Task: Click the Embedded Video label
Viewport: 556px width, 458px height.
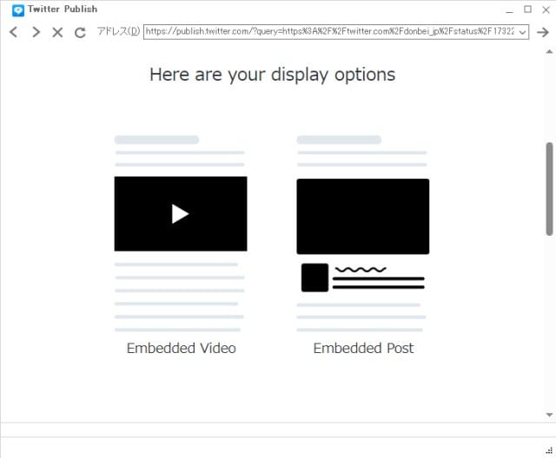Action: tap(182, 348)
